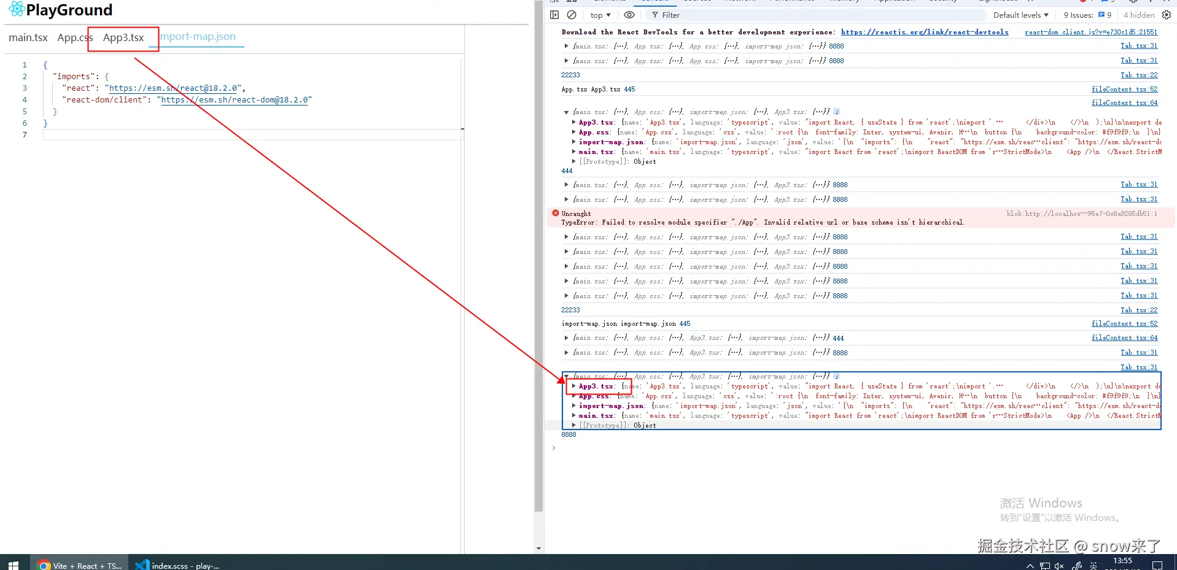Open react-dom_client.js source link
This screenshot has width=1177, height=570.
tap(1091, 32)
